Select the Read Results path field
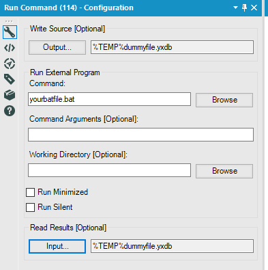 click(x=172, y=246)
